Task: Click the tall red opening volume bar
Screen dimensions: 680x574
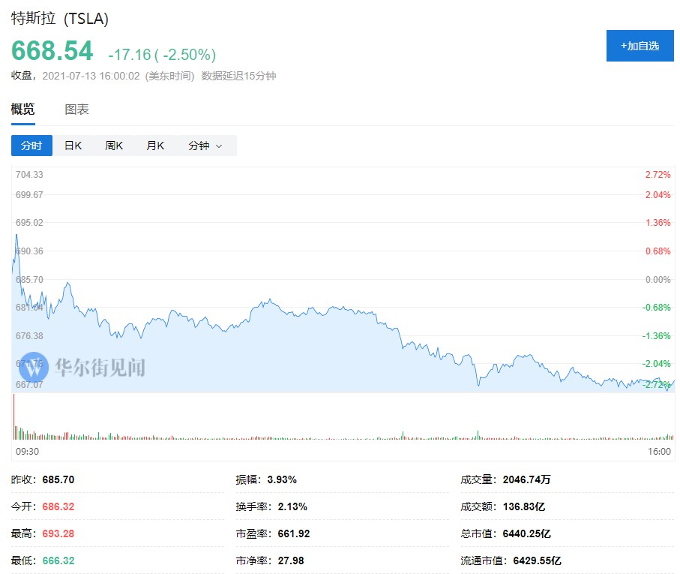Action: [13, 416]
